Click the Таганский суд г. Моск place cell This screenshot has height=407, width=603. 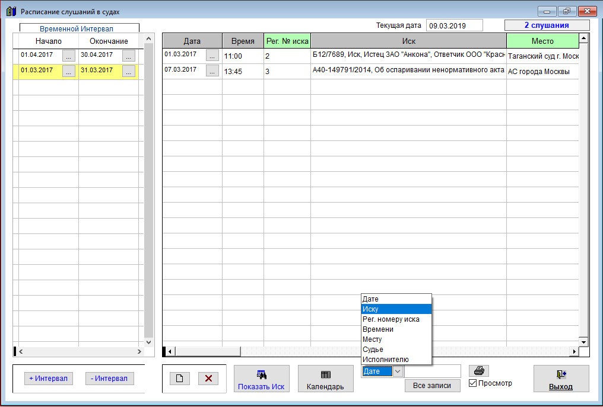click(542, 56)
